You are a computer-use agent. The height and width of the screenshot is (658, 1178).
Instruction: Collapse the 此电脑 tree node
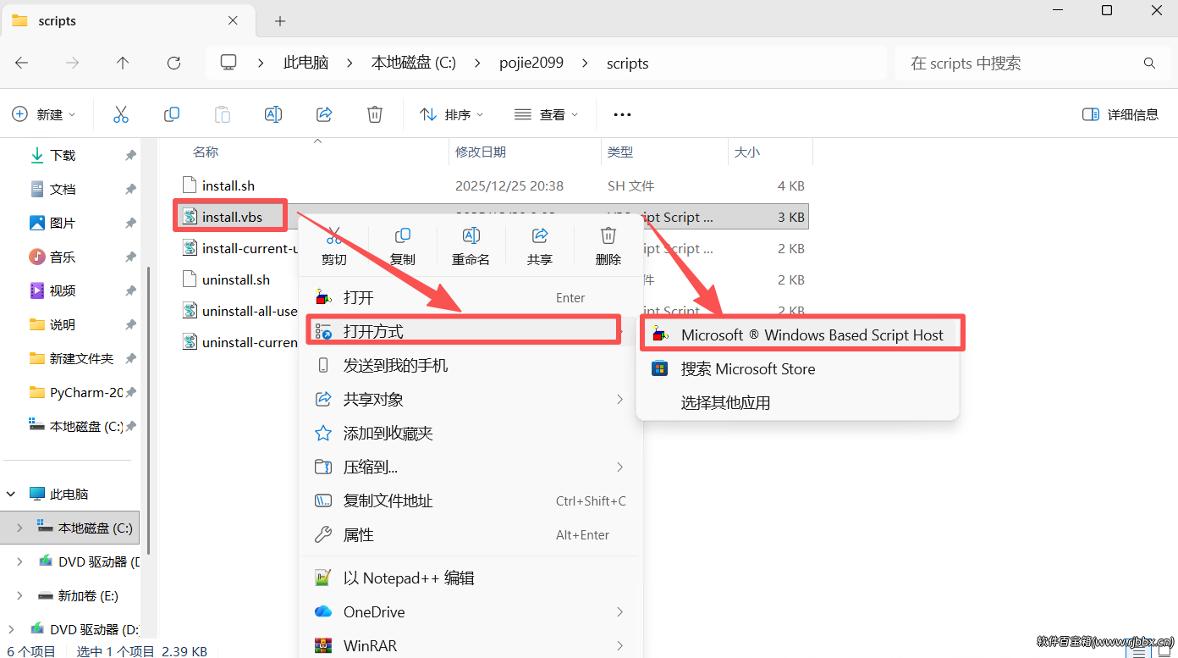(x=12, y=494)
